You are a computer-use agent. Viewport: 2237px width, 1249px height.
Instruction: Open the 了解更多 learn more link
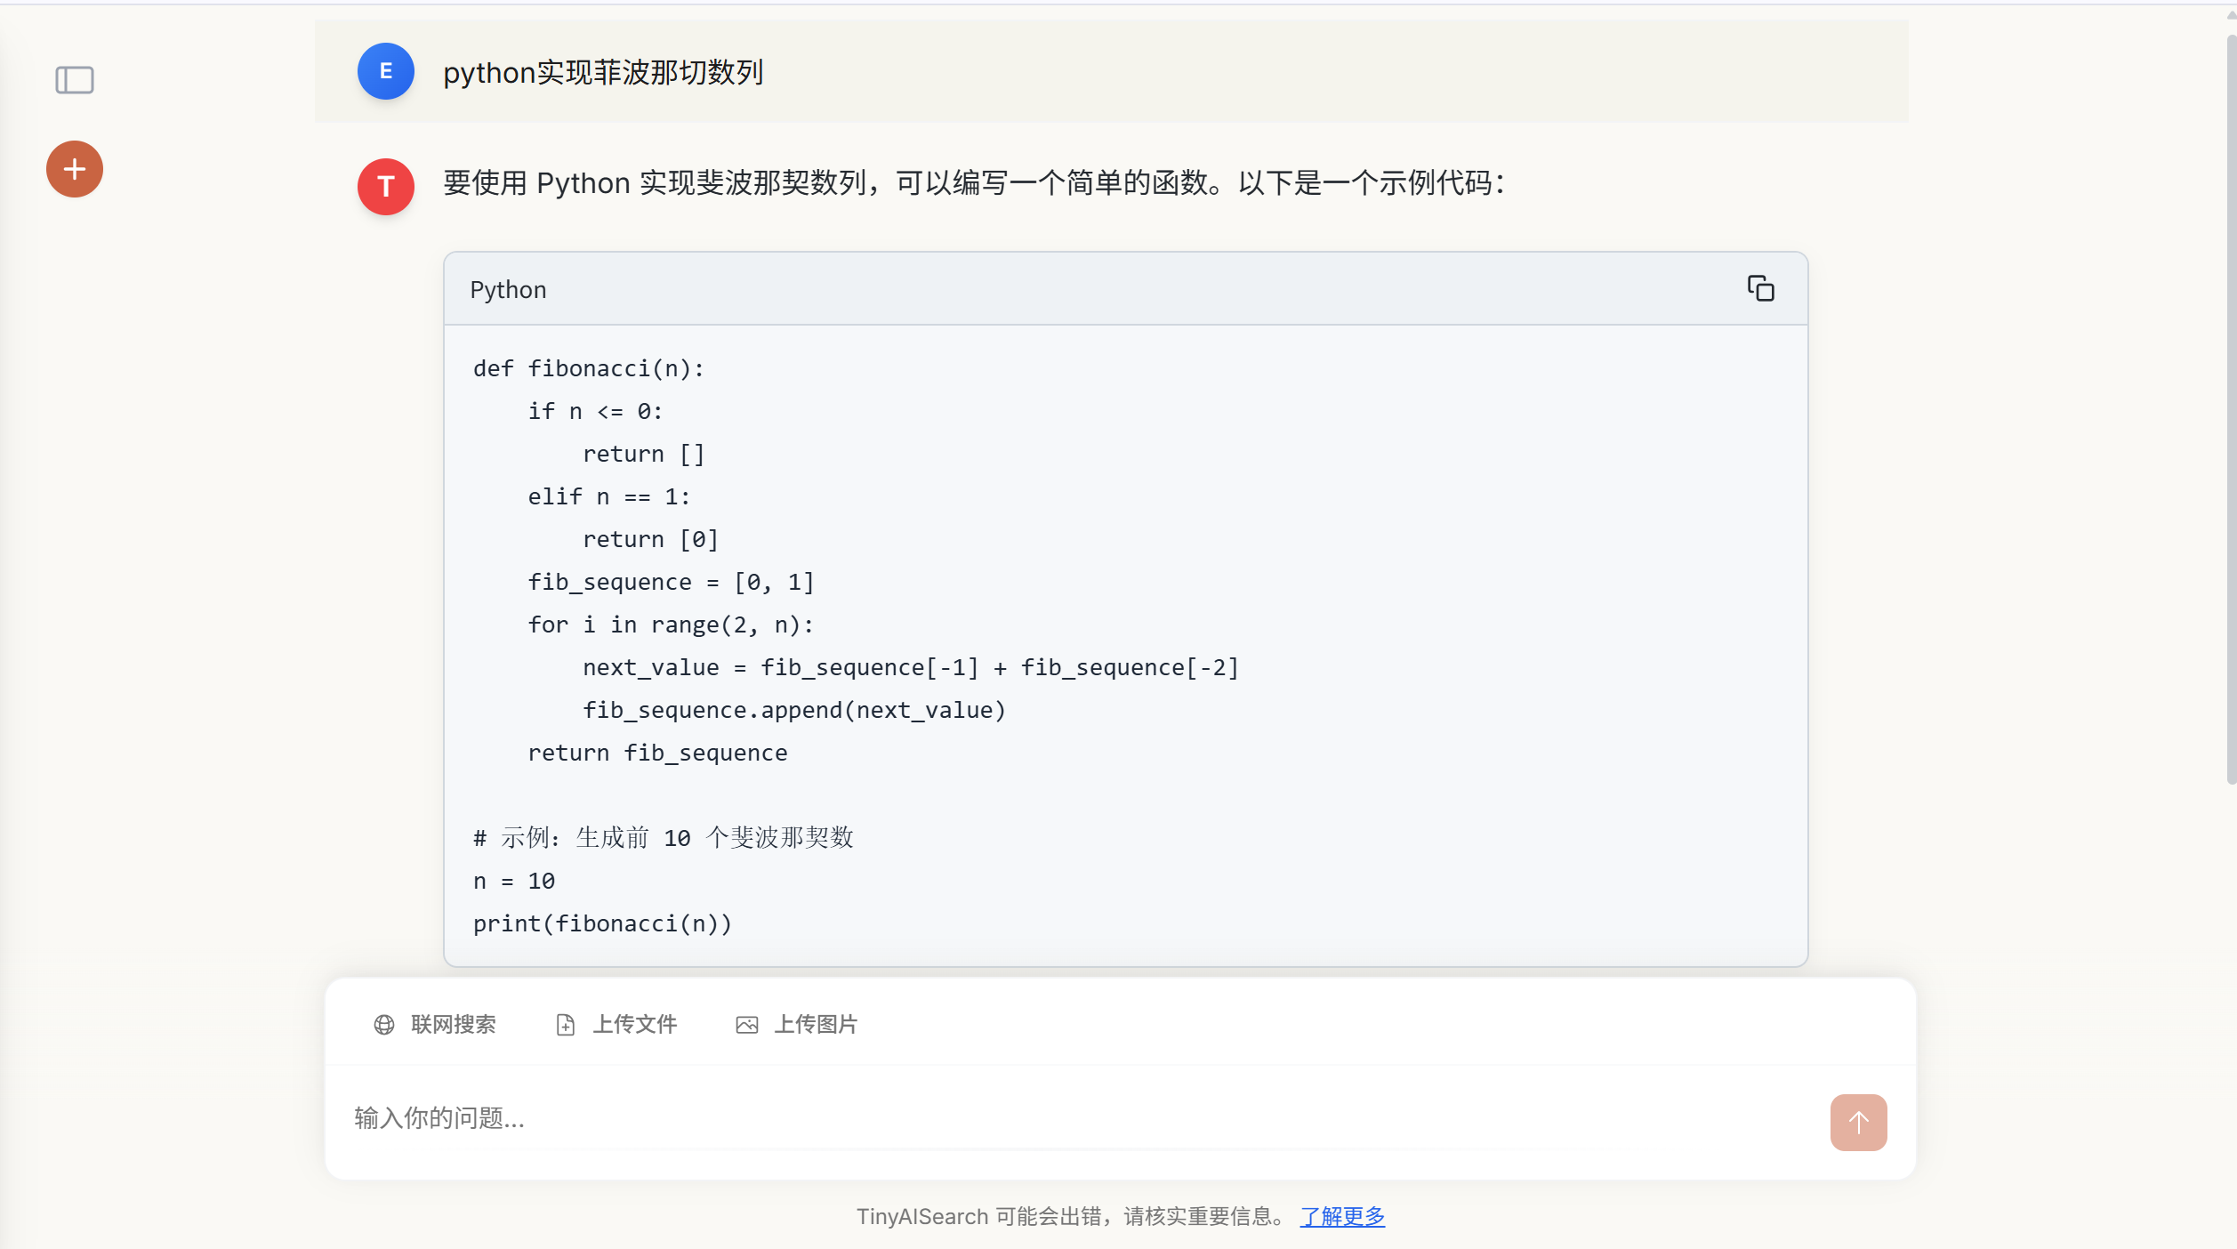(x=1342, y=1216)
